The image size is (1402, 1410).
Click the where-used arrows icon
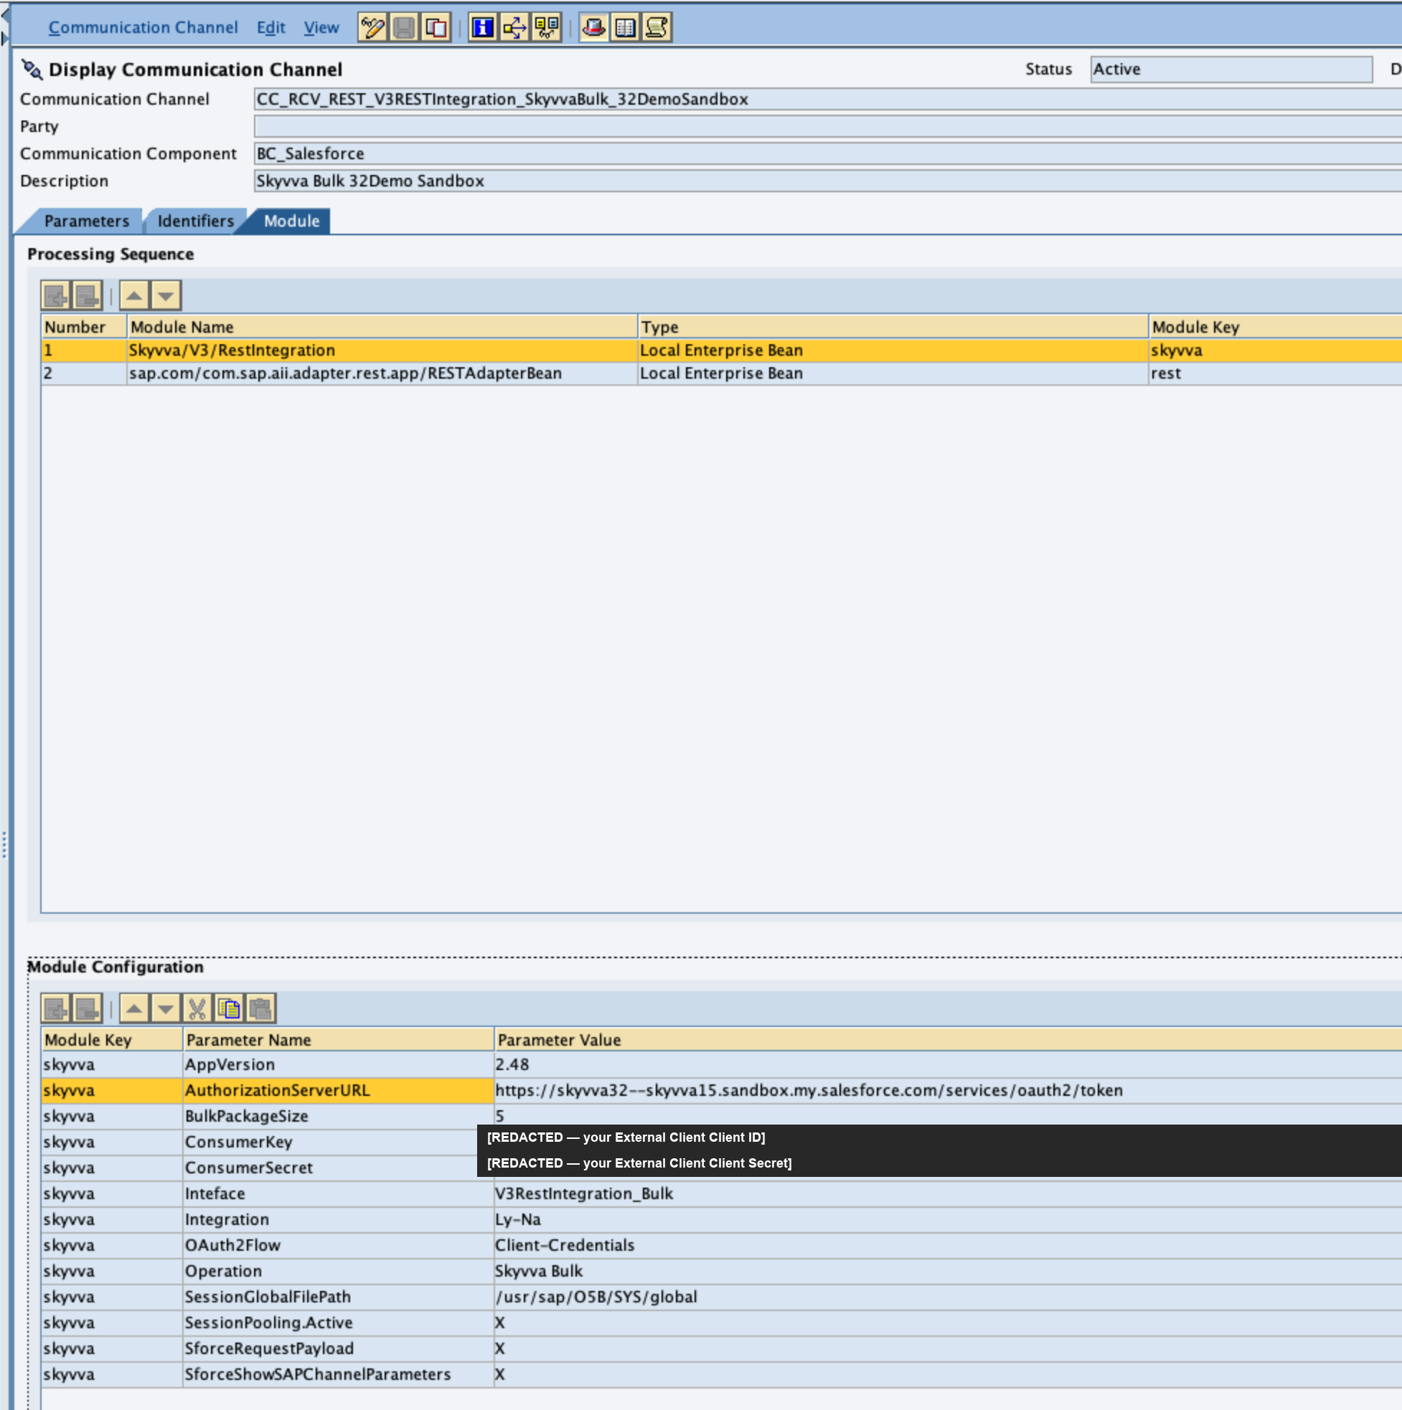coord(514,28)
